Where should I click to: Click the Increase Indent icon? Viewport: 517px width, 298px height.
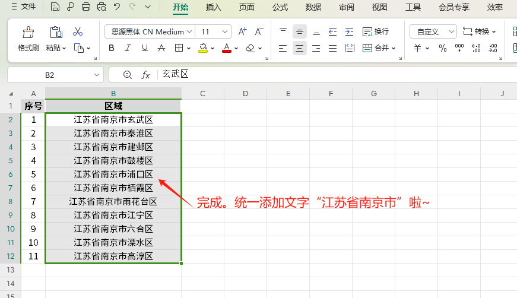click(349, 31)
